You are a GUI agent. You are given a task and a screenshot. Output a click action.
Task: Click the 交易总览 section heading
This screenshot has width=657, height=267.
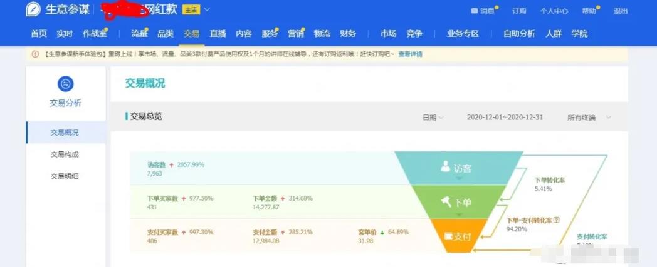(146, 116)
